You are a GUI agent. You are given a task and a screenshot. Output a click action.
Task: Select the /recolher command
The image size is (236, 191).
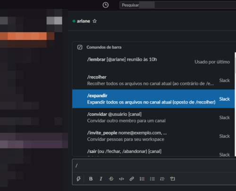153,80
